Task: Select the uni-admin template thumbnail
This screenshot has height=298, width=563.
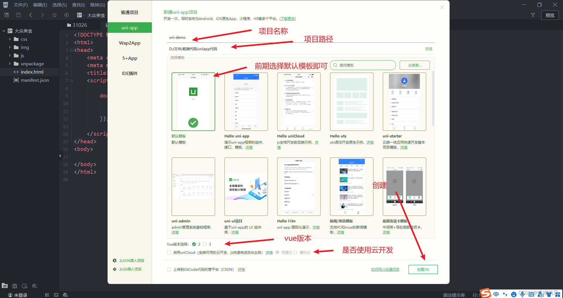Action: [x=193, y=187]
